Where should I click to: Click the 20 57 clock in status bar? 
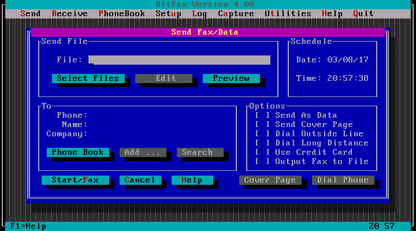click(381, 226)
